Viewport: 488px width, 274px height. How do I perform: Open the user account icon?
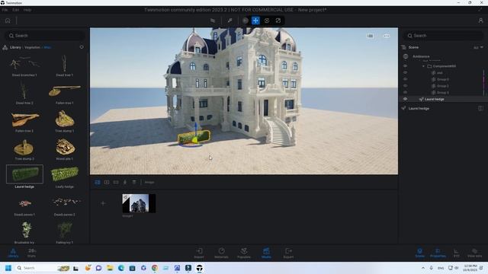click(x=480, y=21)
